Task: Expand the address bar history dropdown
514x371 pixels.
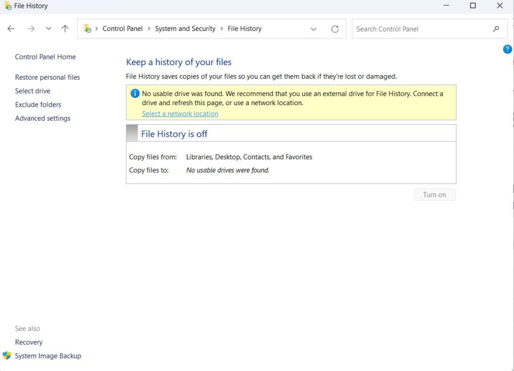Action: pyautogui.click(x=314, y=29)
